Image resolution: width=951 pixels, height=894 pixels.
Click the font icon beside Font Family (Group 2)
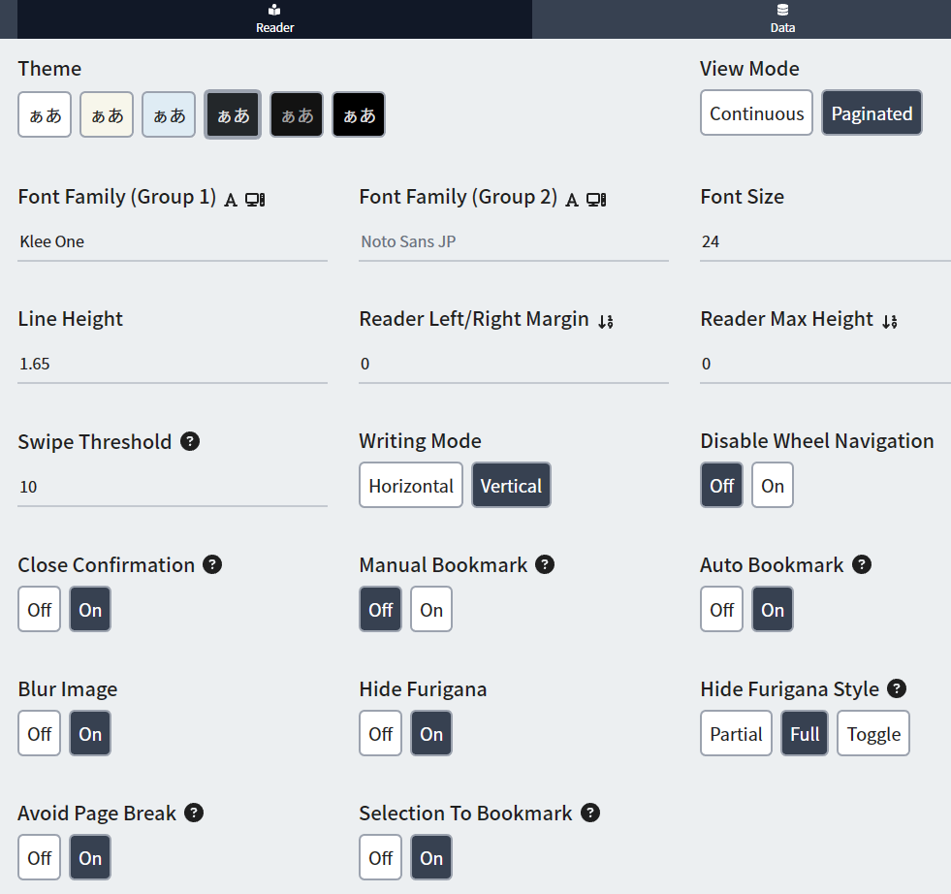[x=572, y=200]
